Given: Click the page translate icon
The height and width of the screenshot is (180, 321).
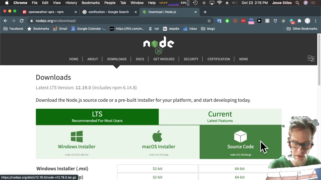Looking at the screenshot, I should [311, 58].
